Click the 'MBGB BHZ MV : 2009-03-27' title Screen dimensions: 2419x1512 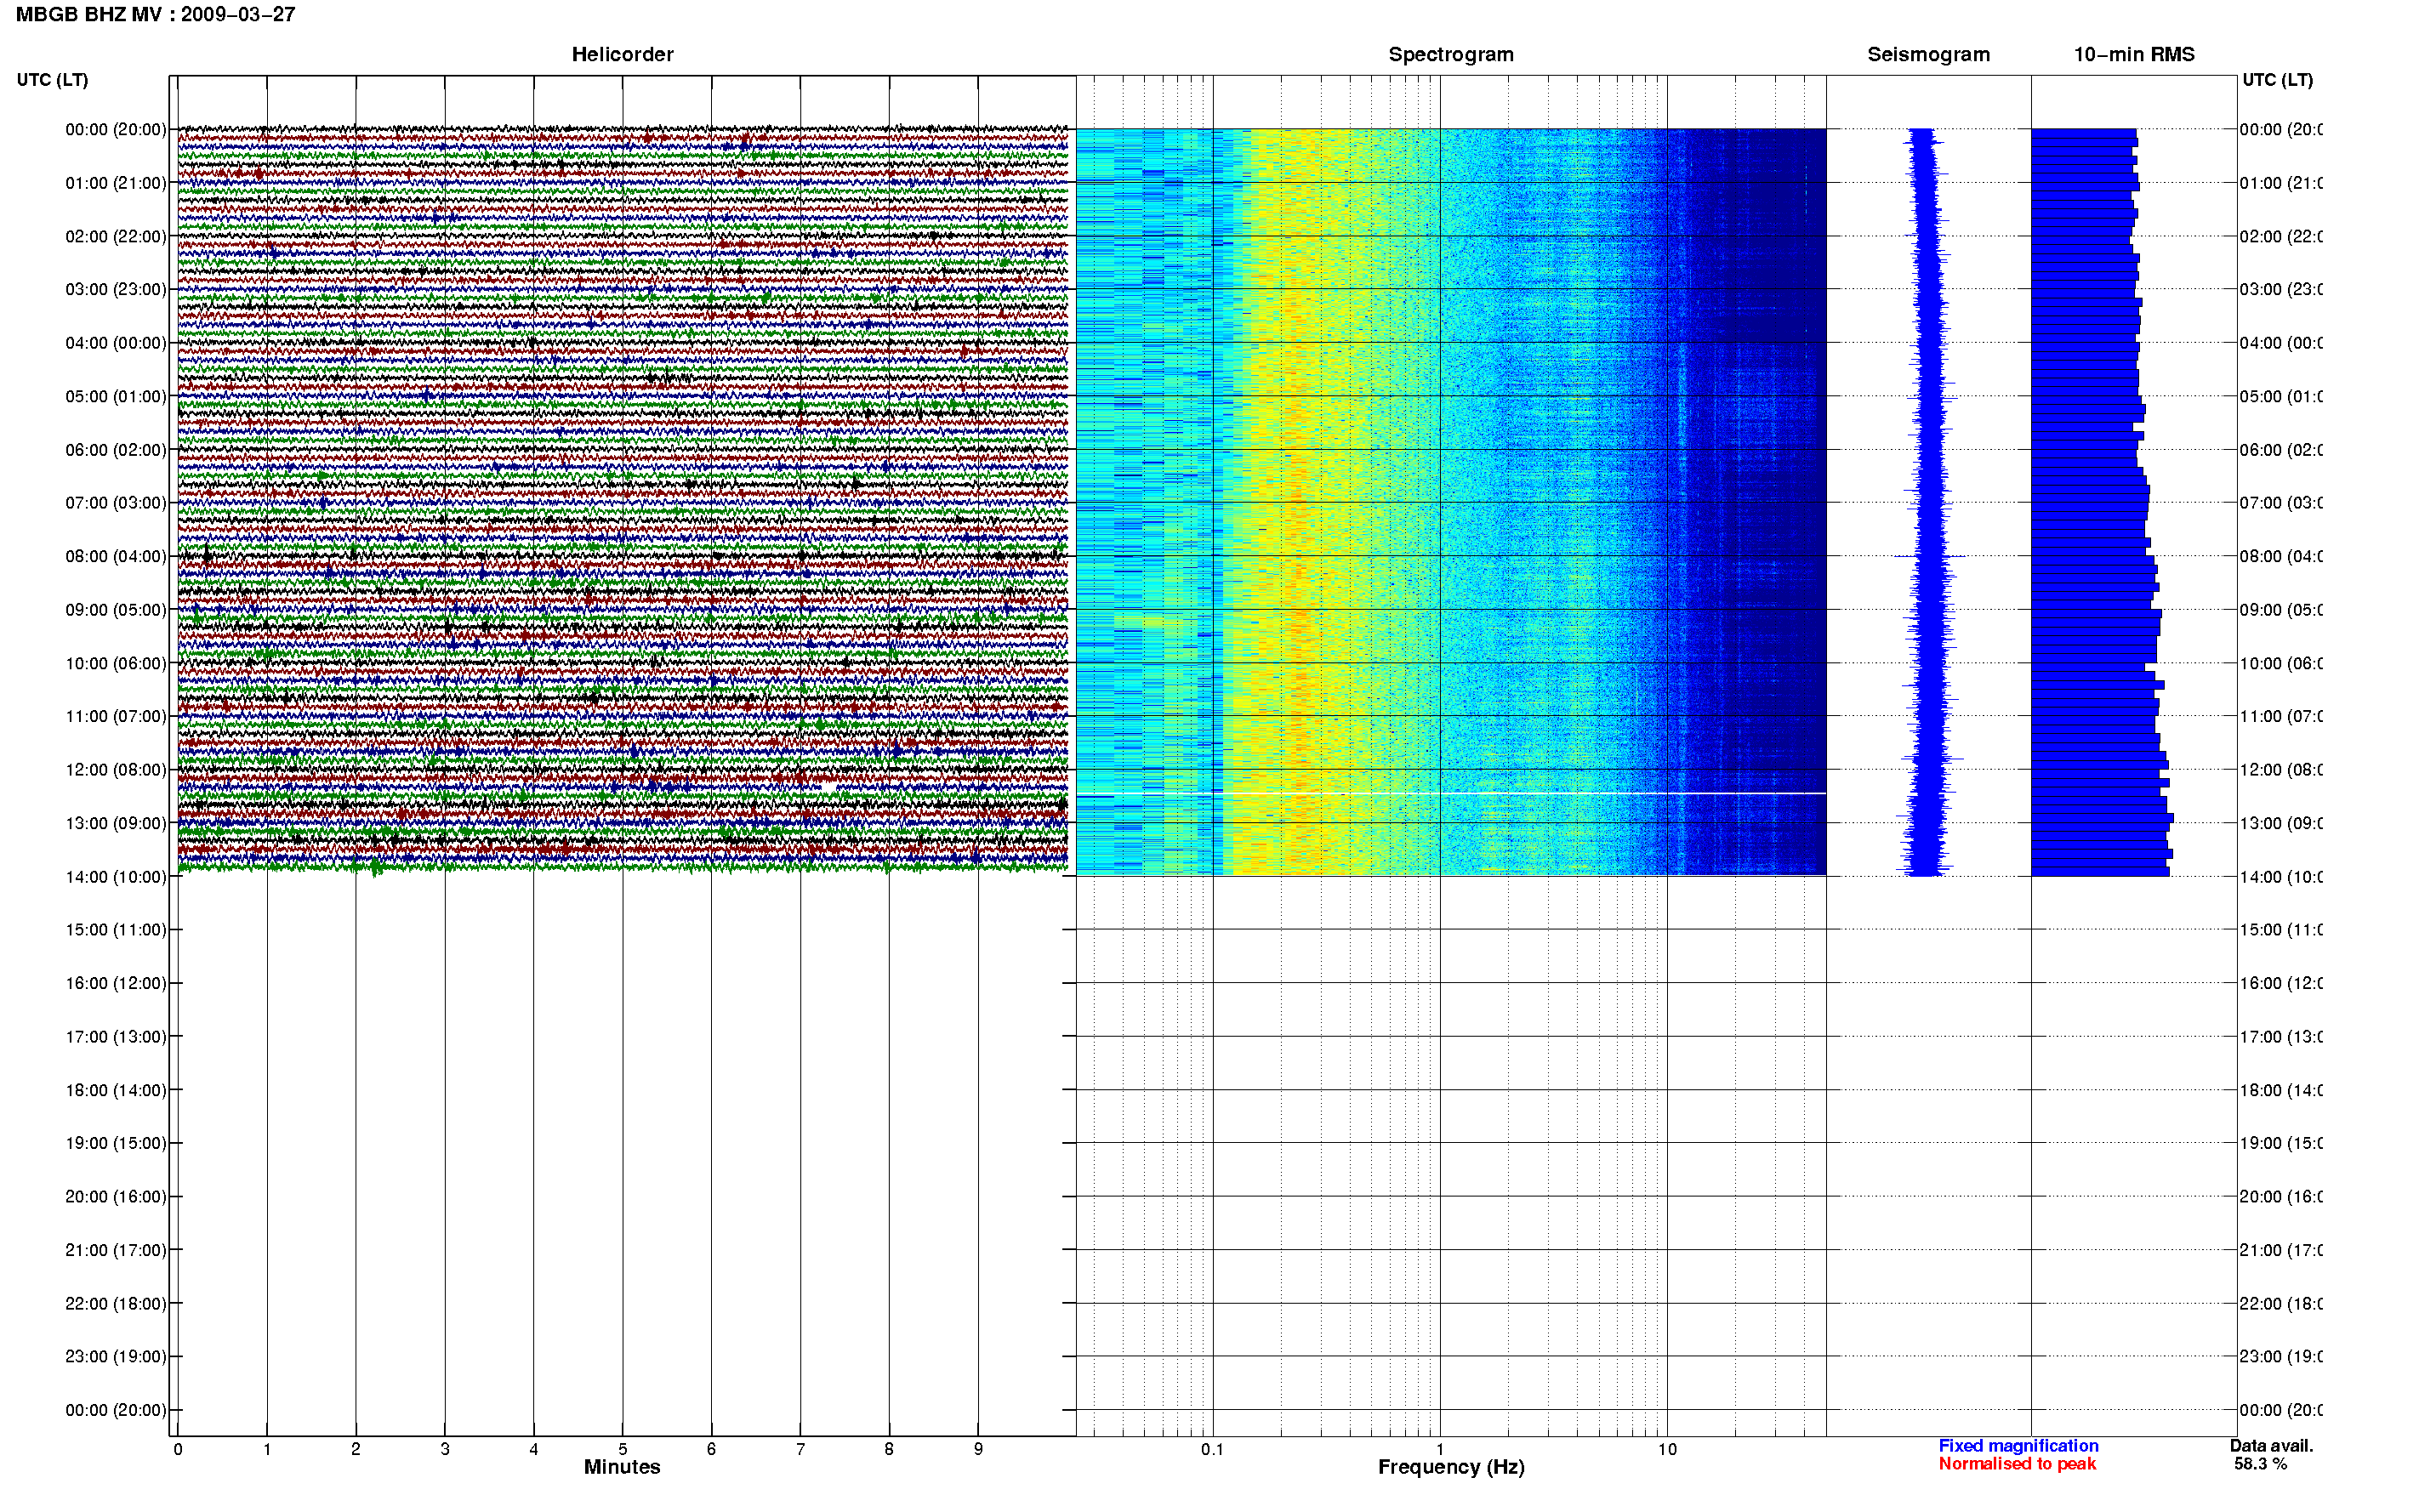(156, 14)
